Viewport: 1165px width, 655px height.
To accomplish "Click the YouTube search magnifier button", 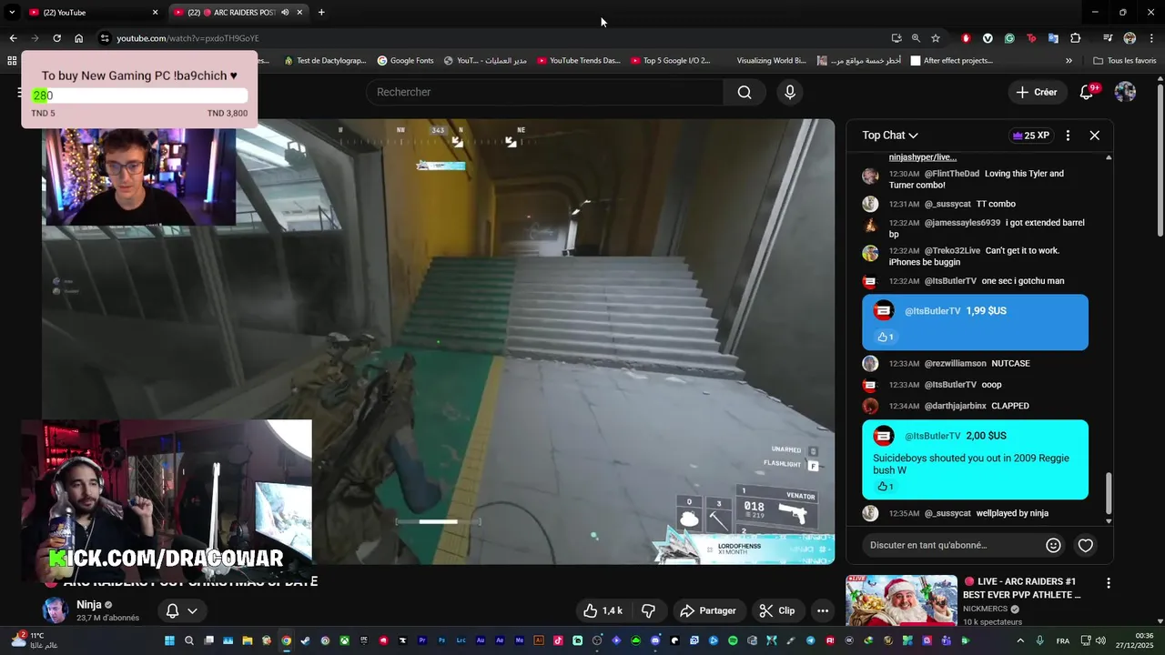I will 745,92.
